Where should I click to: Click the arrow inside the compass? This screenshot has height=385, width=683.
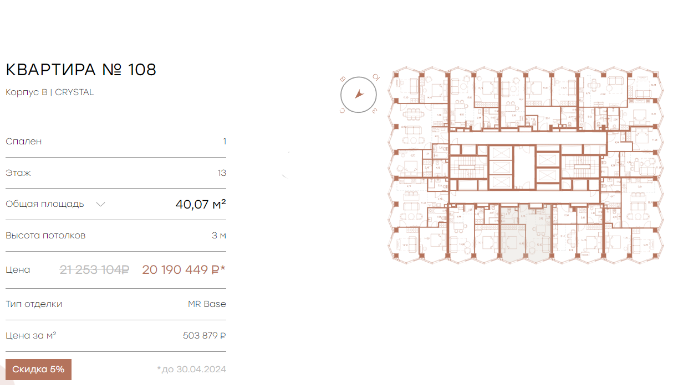click(x=358, y=95)
